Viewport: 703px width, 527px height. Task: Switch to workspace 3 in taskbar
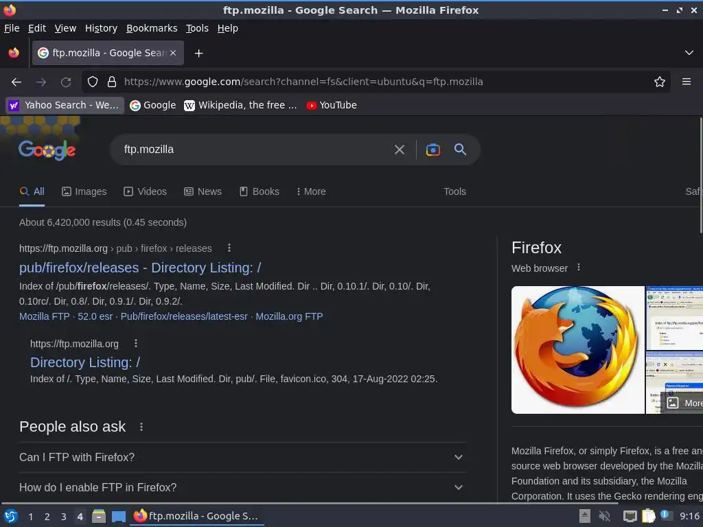(64, 517)
